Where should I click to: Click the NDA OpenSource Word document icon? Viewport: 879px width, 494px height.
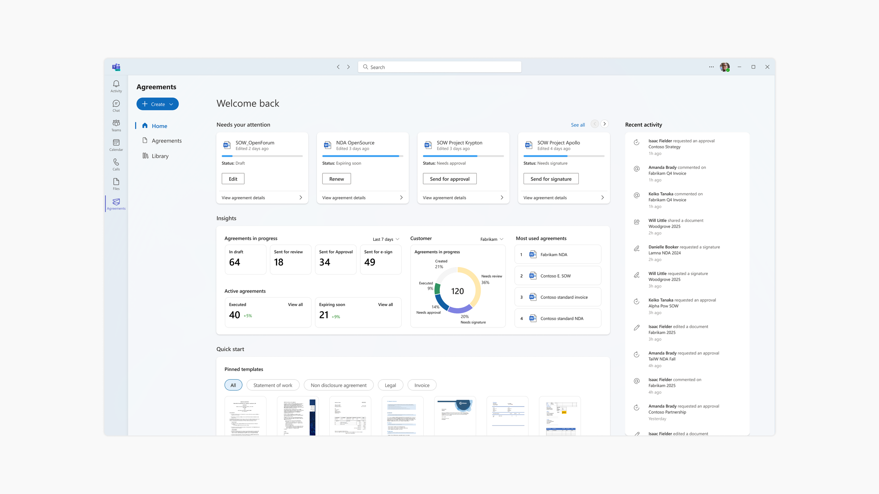(x=327, y=145)
